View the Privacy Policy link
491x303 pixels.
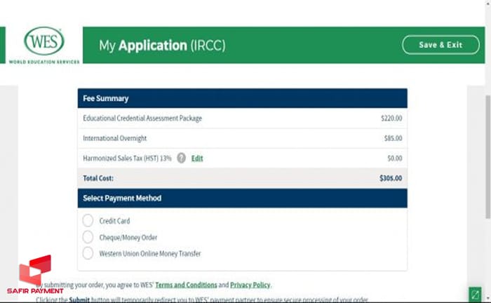click(250, 285)
